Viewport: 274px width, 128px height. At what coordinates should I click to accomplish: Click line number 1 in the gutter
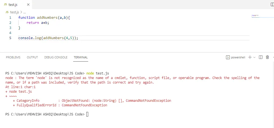pyautogui.click(x=10, y=18)
